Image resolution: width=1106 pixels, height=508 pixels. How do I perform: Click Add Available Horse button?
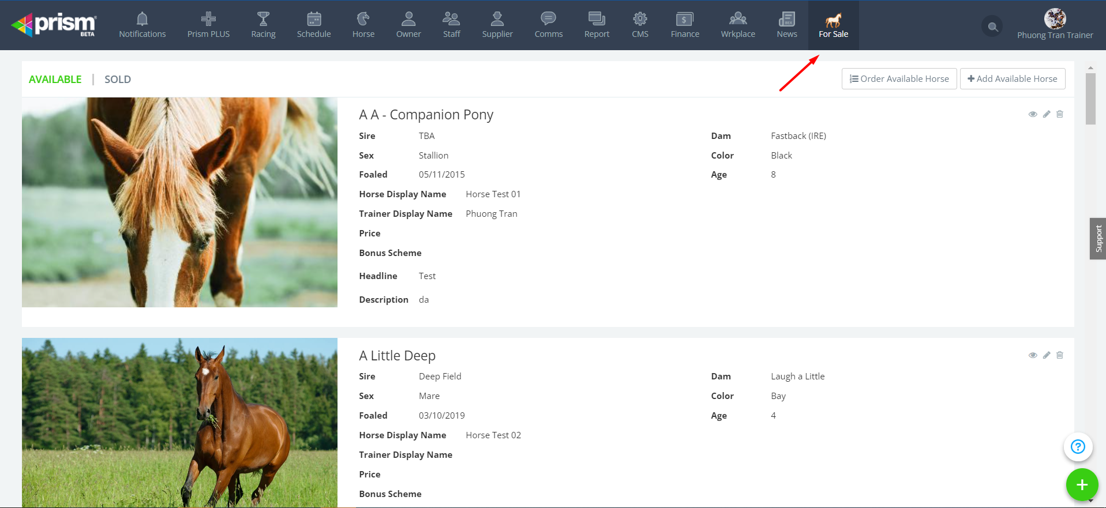click(x=1013, y=79)
